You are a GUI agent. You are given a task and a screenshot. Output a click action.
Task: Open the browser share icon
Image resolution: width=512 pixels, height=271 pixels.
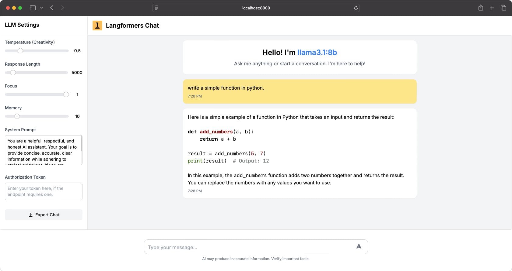pos(481,8)
